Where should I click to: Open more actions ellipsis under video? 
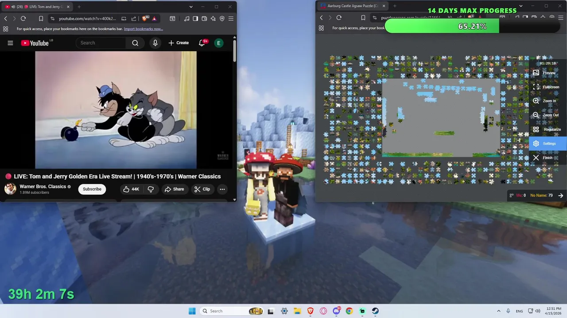222,189
